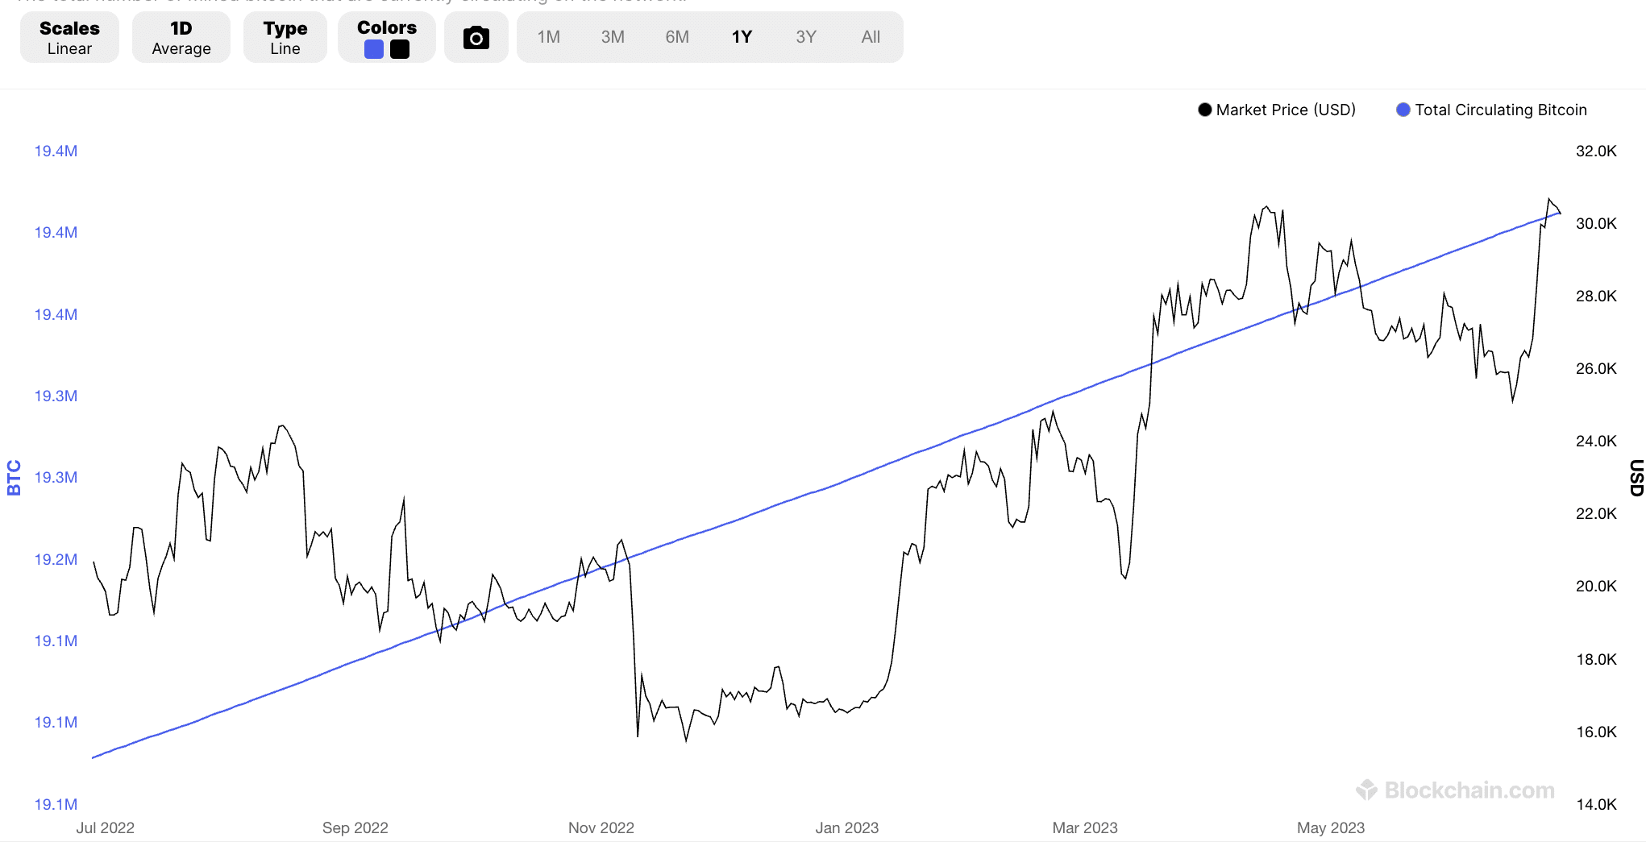Select the 1Y time range
This screenshot has width=1646, height=846.
point(742,37)
